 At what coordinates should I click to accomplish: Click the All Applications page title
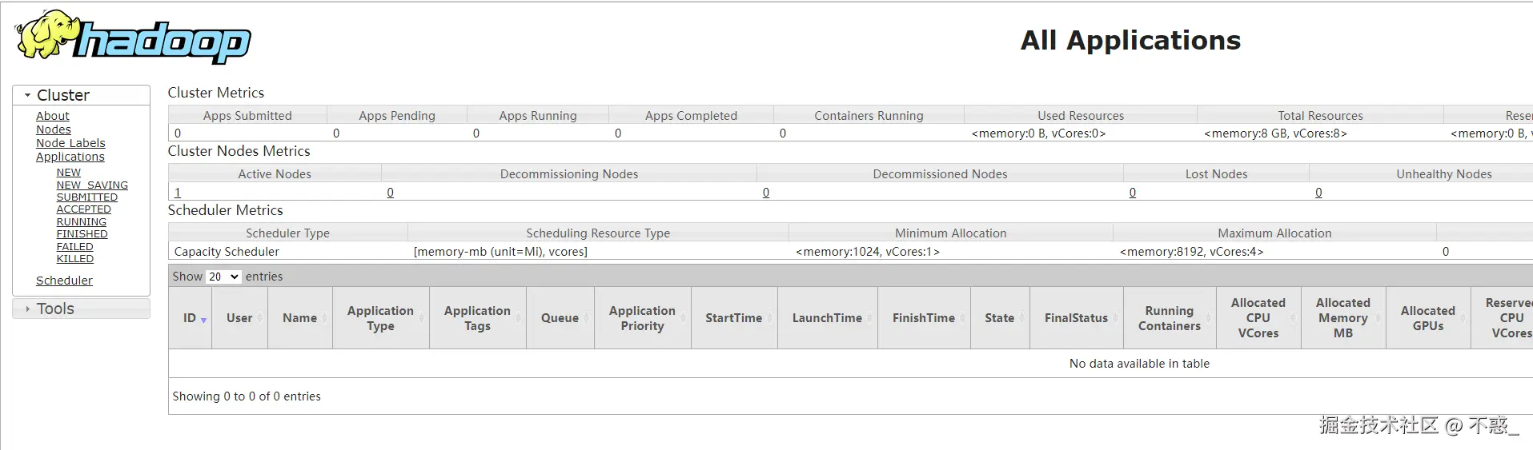coord(1130,40)
